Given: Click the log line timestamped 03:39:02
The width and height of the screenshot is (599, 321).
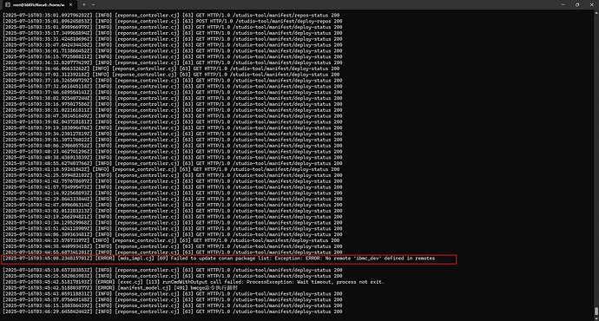Looking at the screenshot, I should tap(172, 121).
